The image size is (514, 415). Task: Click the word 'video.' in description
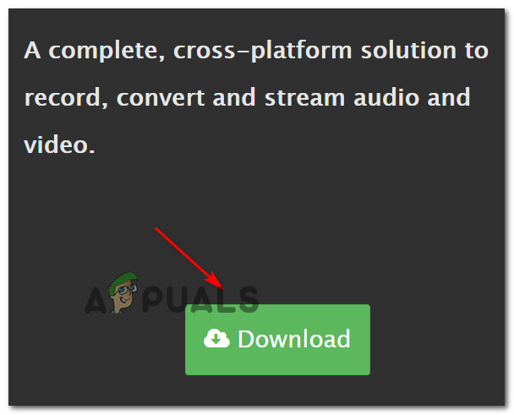[59, 145]
